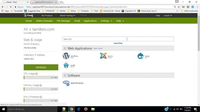Click the search filter field containing select php
The width and height of the screenshot is (200, 112).
pos(118,39)
